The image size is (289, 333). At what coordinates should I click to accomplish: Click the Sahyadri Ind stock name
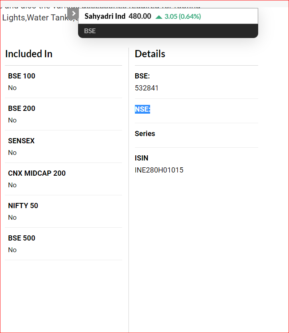tap(105, 16)
